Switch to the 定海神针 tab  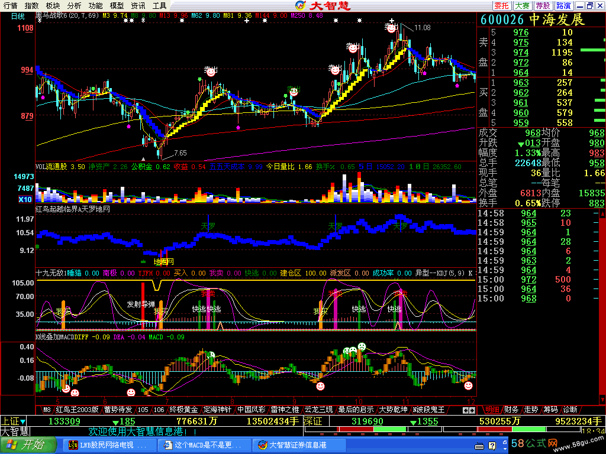point(217,410)
